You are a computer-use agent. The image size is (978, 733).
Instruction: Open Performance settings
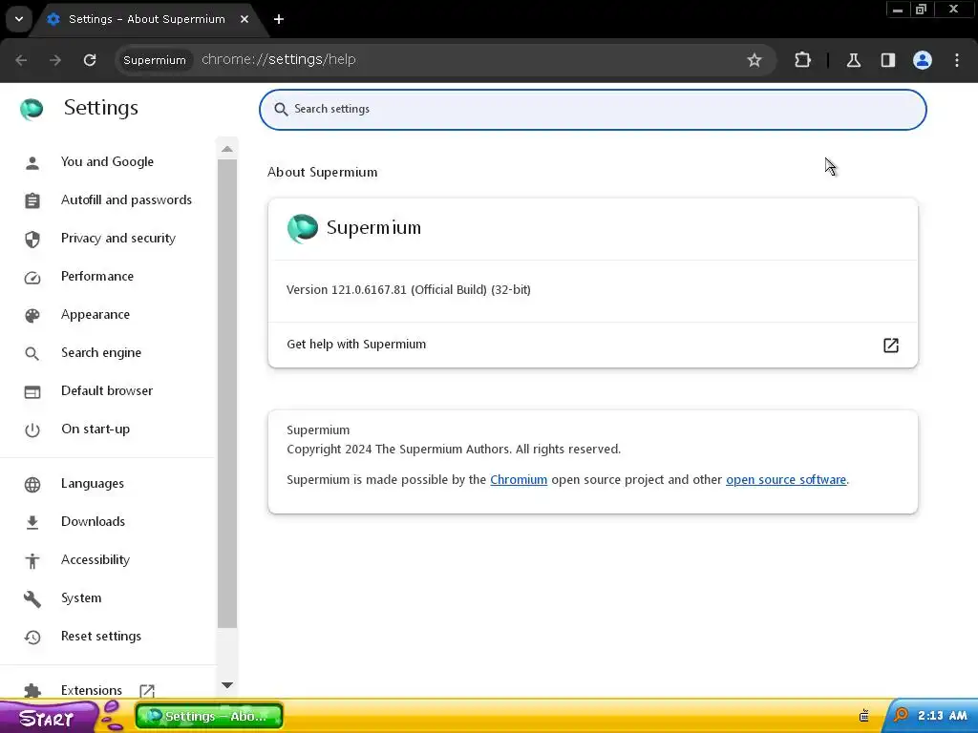97,276
